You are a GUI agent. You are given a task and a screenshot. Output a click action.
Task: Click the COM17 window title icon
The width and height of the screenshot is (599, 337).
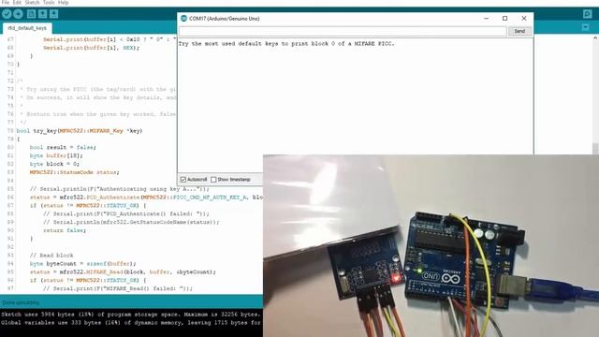(x=183, y=19)
